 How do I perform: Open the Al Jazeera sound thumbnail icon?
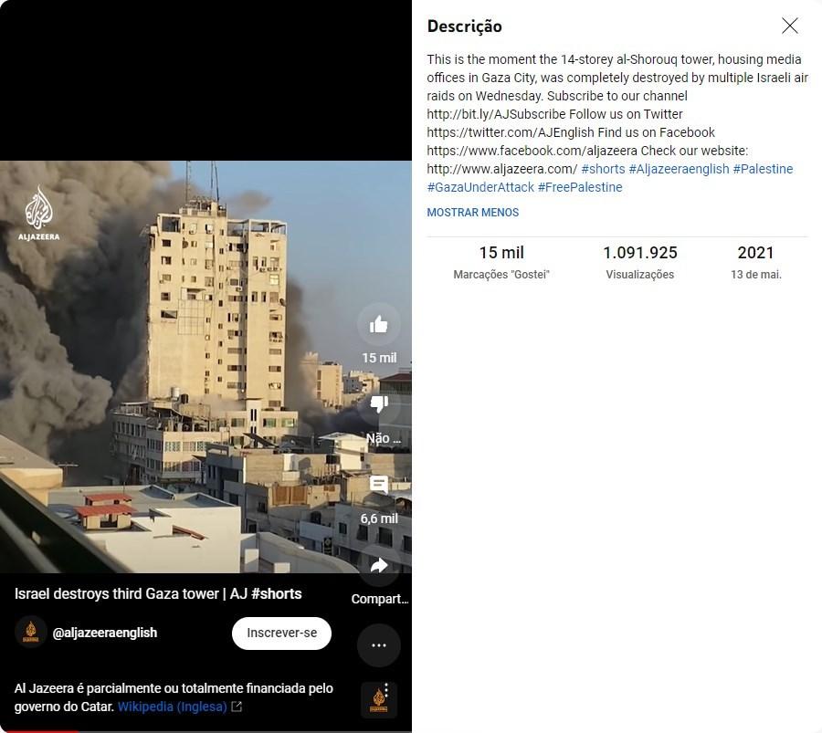[378, 700]
